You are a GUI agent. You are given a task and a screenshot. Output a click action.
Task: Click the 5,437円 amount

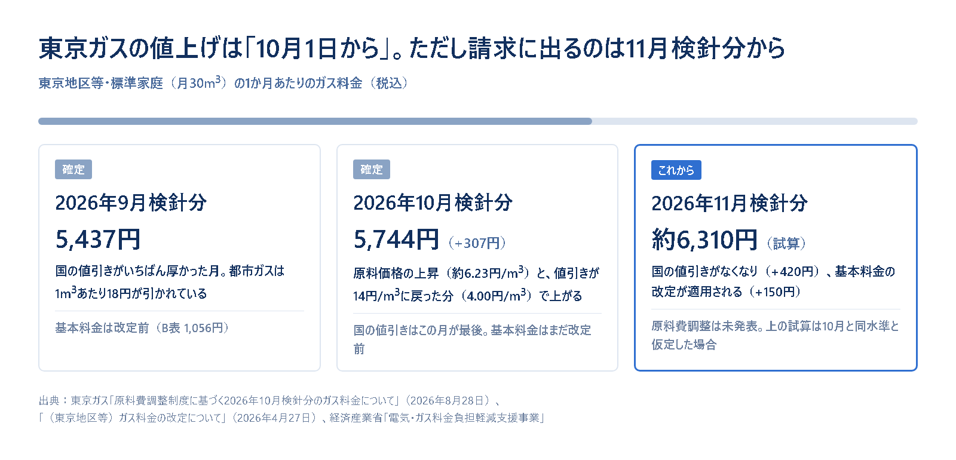click(x=98, y=240)
